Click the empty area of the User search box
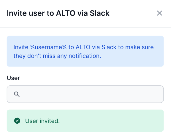Viewport: 171px width, 137px height. click(92, 94)
